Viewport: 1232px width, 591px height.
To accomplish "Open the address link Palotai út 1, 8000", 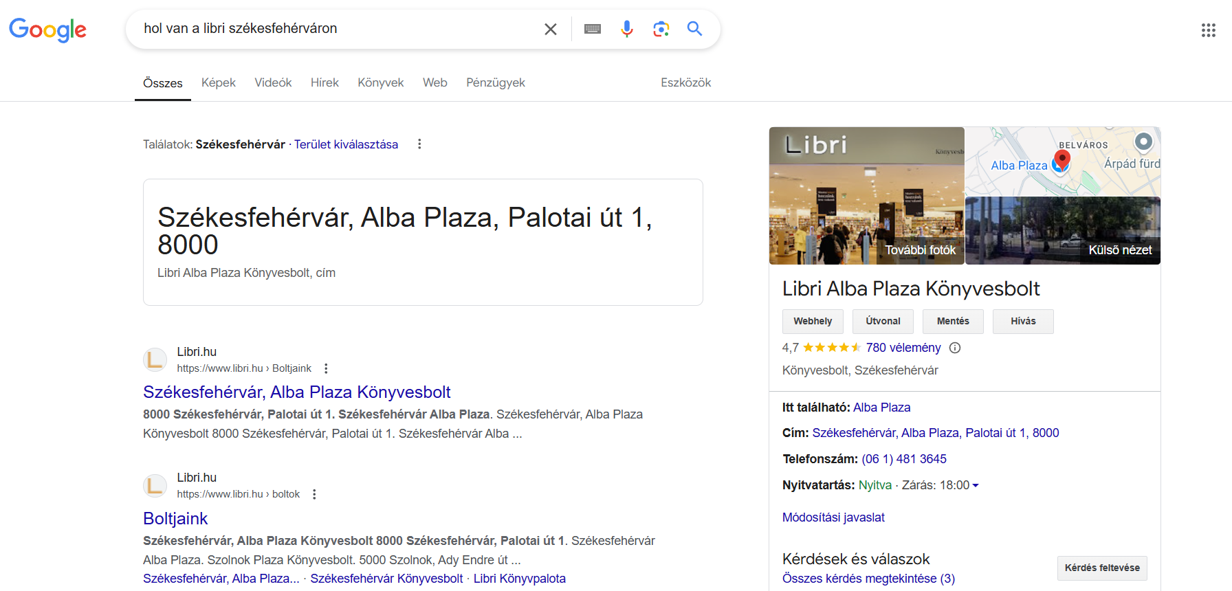I will 936,433.
